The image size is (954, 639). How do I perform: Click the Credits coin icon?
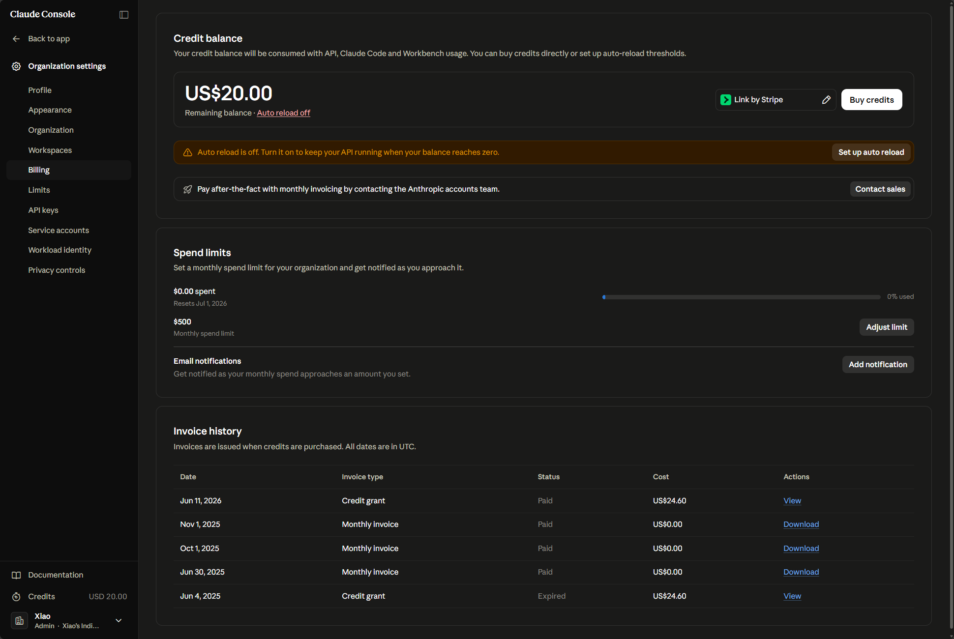tap(16, 597)
